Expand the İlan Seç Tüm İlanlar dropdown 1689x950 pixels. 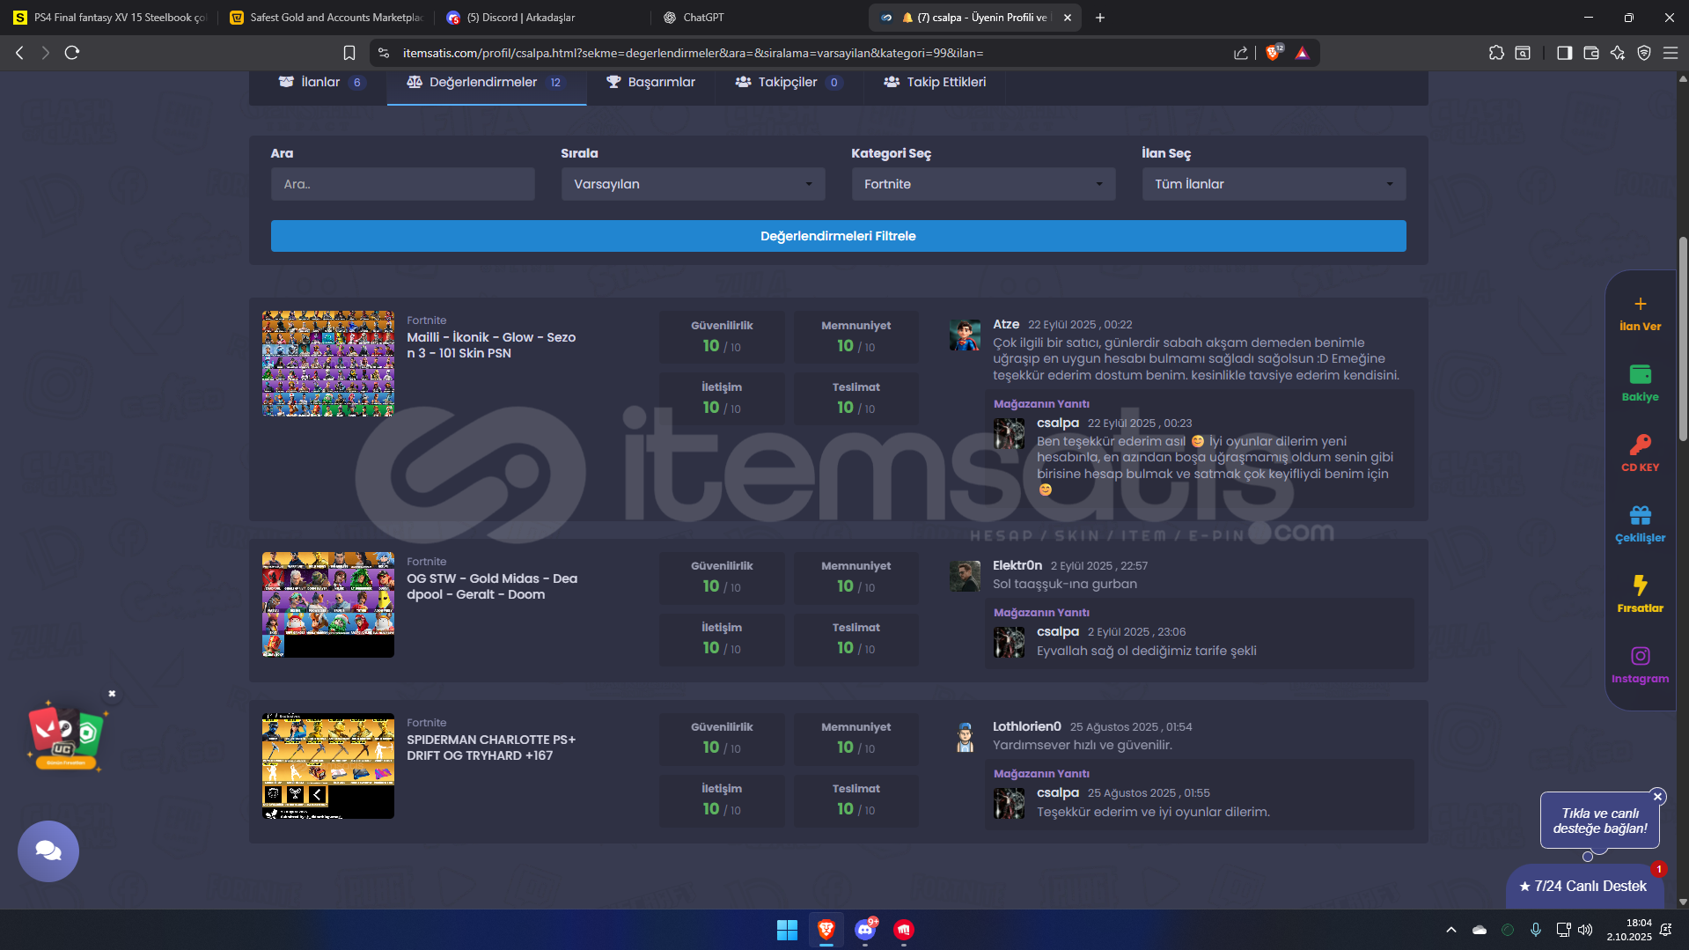(x=1274, y=184)
